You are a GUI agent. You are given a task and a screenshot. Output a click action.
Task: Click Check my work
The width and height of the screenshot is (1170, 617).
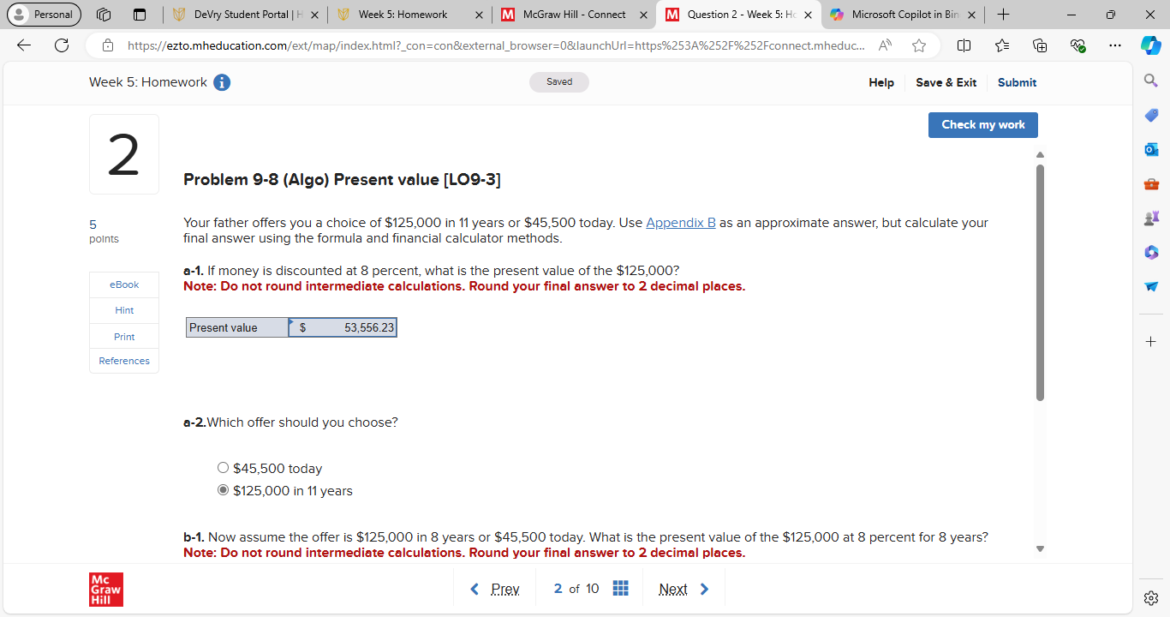pos(982,124)
